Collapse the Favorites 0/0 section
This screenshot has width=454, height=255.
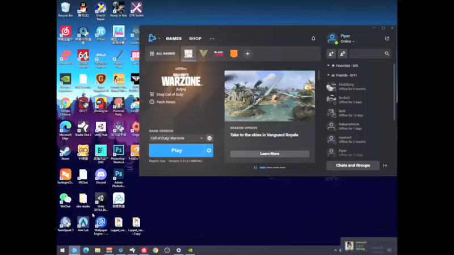[x=329, y=66]
